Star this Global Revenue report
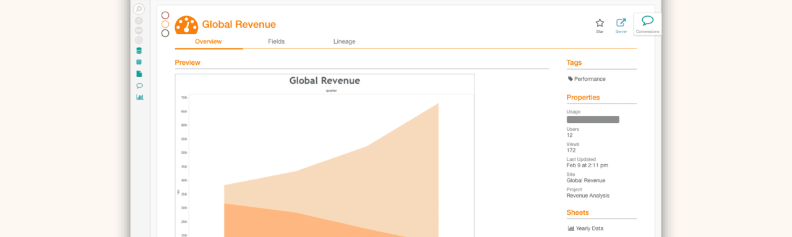 pyautogui.click(x=600, y=25)
